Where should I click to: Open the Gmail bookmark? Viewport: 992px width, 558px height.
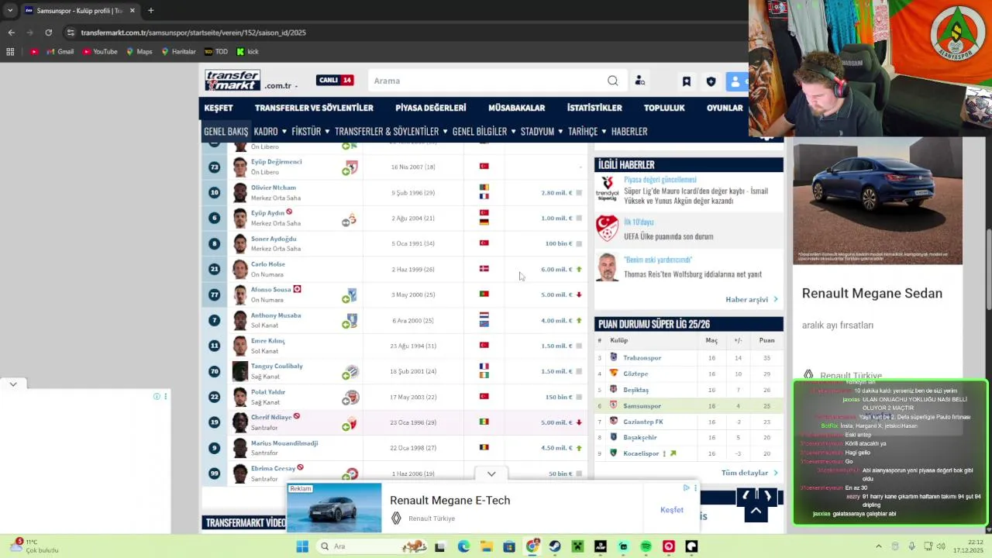(x=60, y=52)
